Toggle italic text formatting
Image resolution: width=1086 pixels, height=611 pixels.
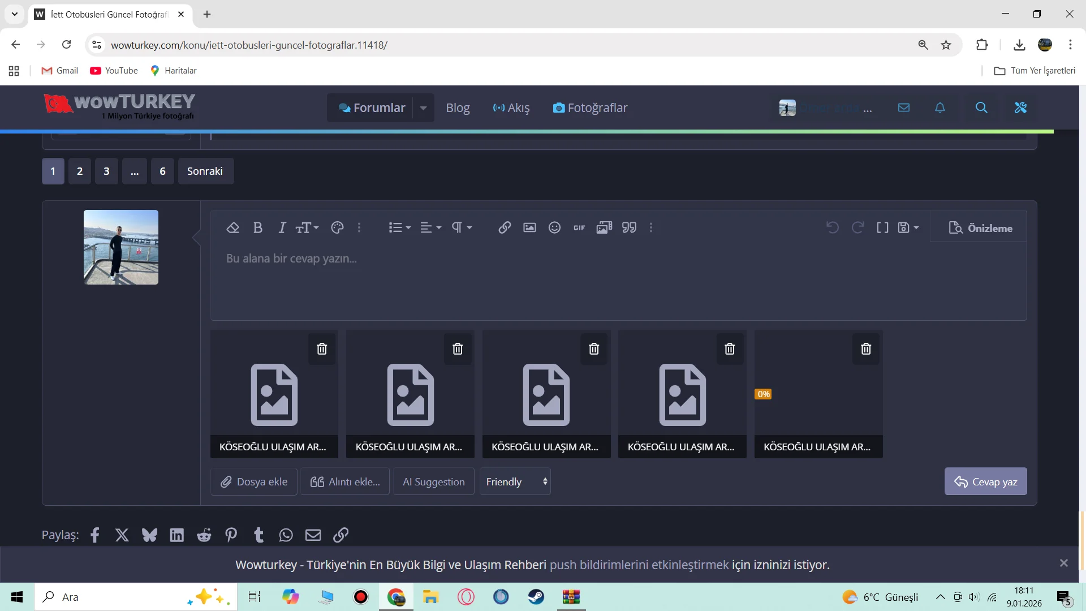[282, 227]
